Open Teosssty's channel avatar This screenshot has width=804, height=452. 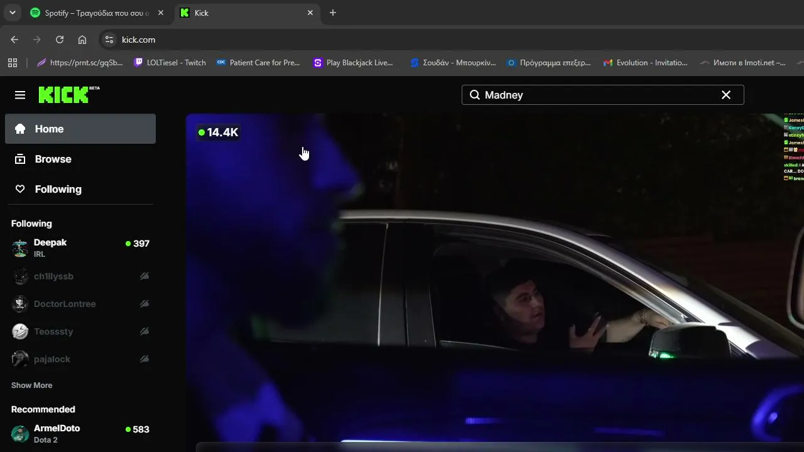20,331
